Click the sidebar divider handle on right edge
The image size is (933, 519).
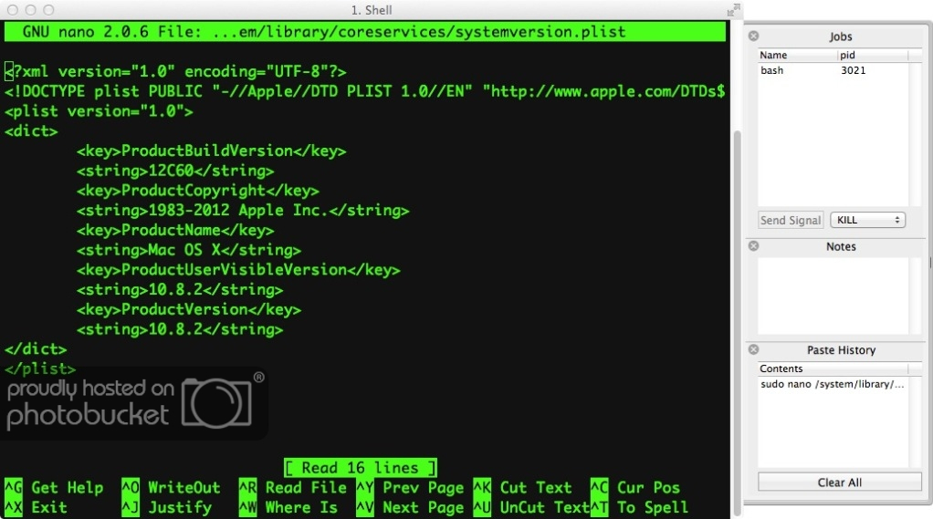930,263
